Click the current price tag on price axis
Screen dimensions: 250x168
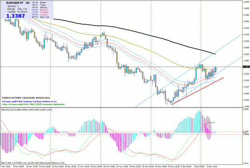click(x=246, y=67)
